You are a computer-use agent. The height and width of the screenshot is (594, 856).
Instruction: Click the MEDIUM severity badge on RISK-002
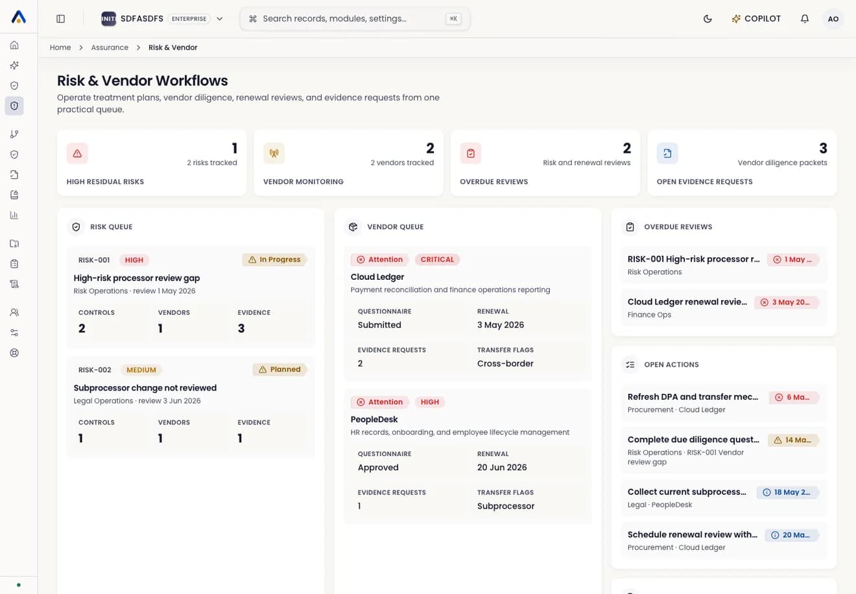141,370
